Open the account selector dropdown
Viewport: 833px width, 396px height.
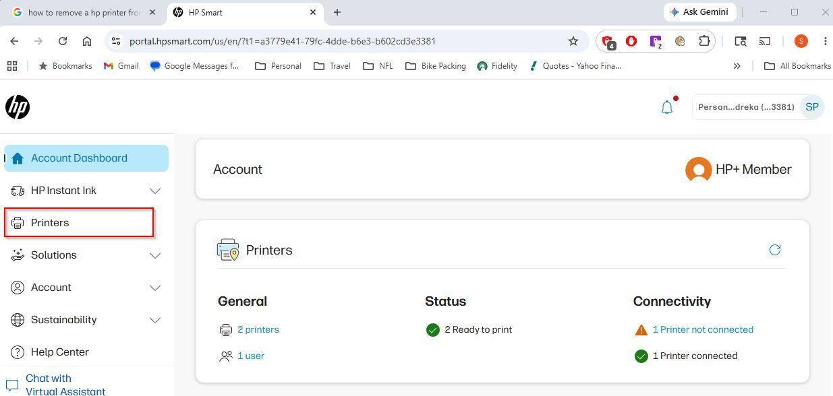click(758, 107)
